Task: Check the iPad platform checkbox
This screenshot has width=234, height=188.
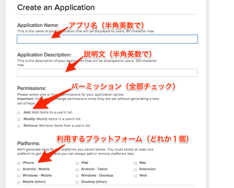Action: pyautogui.click(x=77, y=163)
